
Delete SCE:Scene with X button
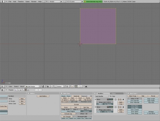coord(82,2)
